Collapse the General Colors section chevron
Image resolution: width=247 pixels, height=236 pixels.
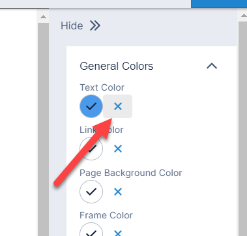[x=212, y=66]
